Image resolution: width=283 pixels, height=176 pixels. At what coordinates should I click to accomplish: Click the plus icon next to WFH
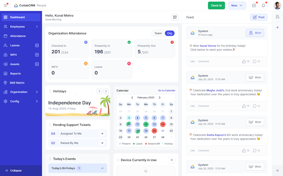[x=37, y=55]
